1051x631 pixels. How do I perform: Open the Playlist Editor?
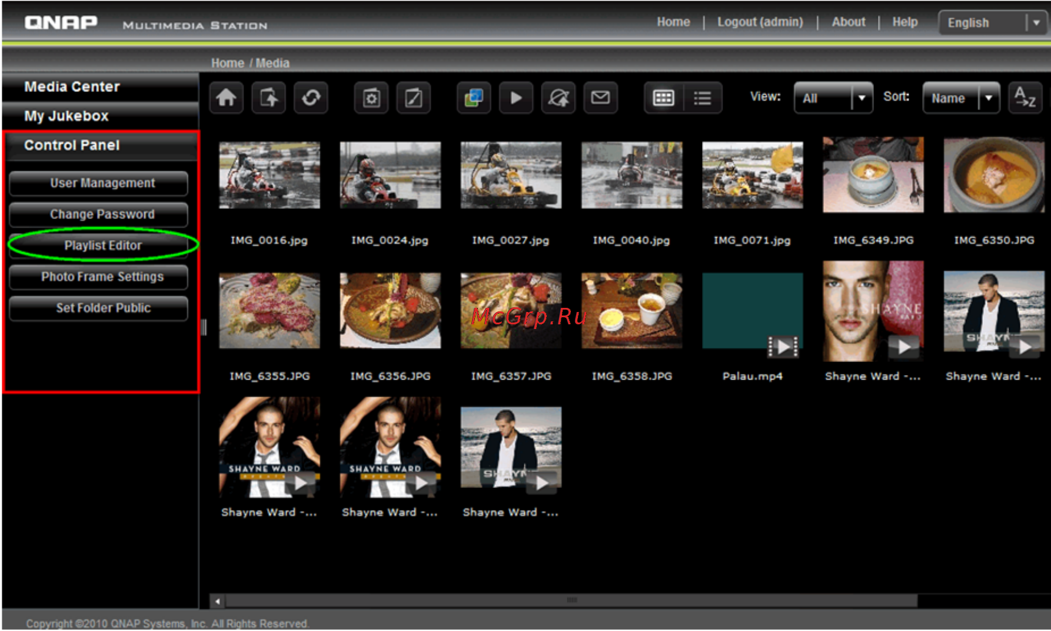pos(99,245)
